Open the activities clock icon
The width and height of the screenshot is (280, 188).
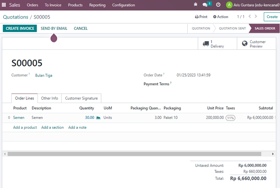click(218, 5)
